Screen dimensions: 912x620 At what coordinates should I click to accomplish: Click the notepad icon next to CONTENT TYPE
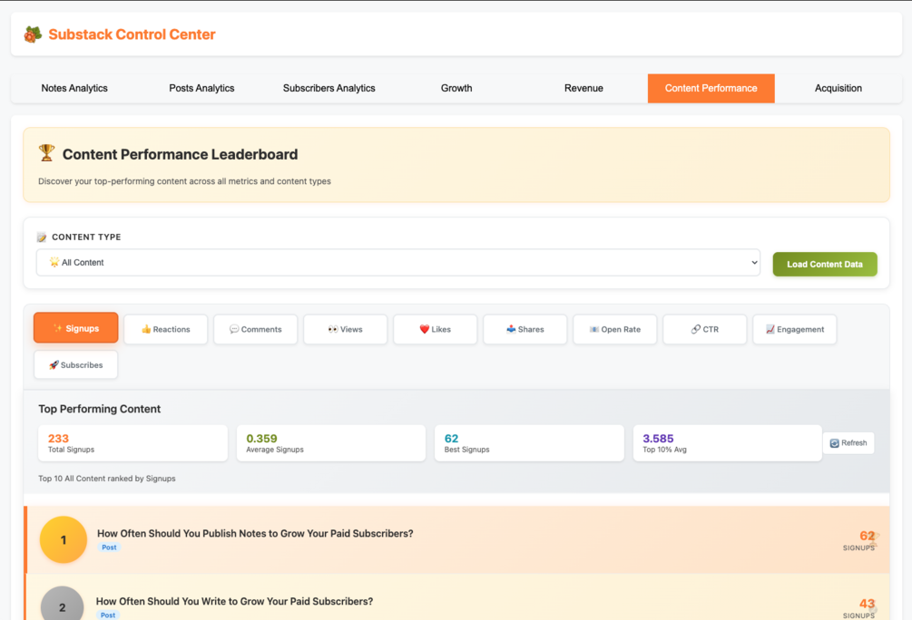tap(42, 237)
